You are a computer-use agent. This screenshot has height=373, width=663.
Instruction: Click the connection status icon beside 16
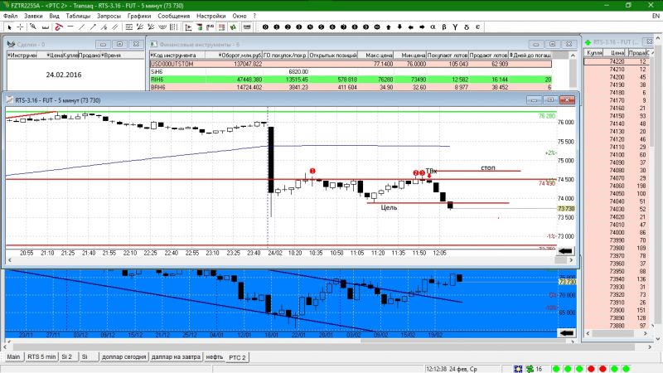pyautogui.click(x=530, y=369)
